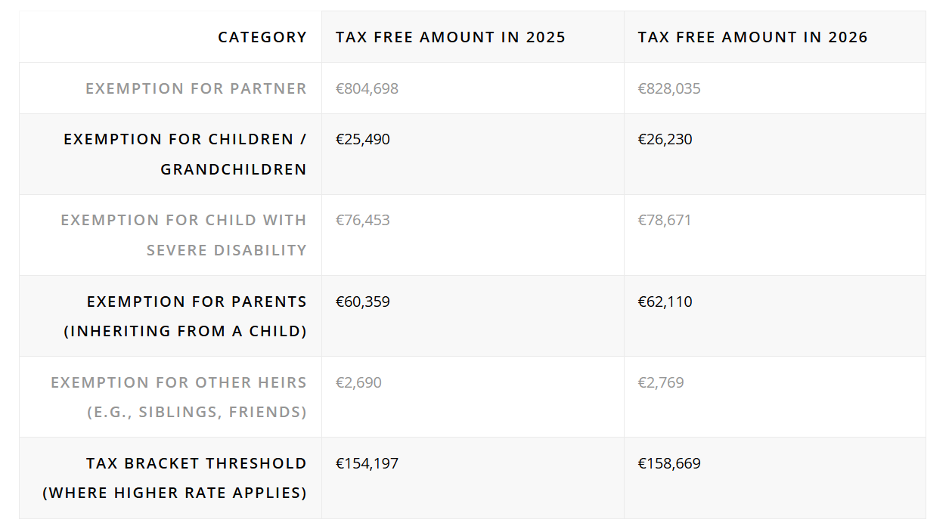Click the €2,690 other heirs amount
952x532 pixels.
point(359,382)
